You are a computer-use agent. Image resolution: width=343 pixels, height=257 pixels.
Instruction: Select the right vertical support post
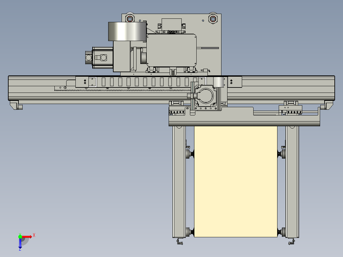coord(292,182)
